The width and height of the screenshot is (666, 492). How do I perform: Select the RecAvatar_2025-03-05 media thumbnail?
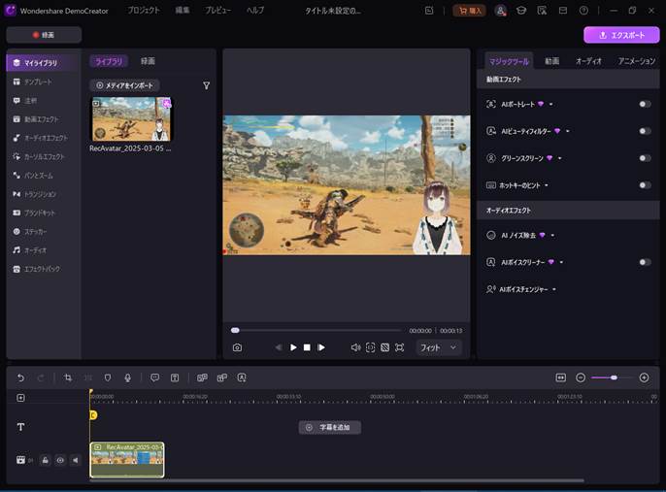pyautogui.click(x=131, y=118)
